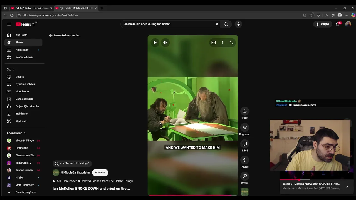Open the Edge Copilot icon
356x200 pixels.
coord(353,15)
